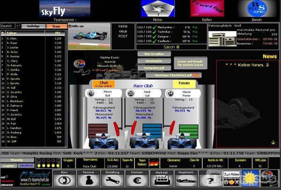Switch to the Aufträge tab
281x190 pixels.
pyautogui.click(x=33, y=26)
